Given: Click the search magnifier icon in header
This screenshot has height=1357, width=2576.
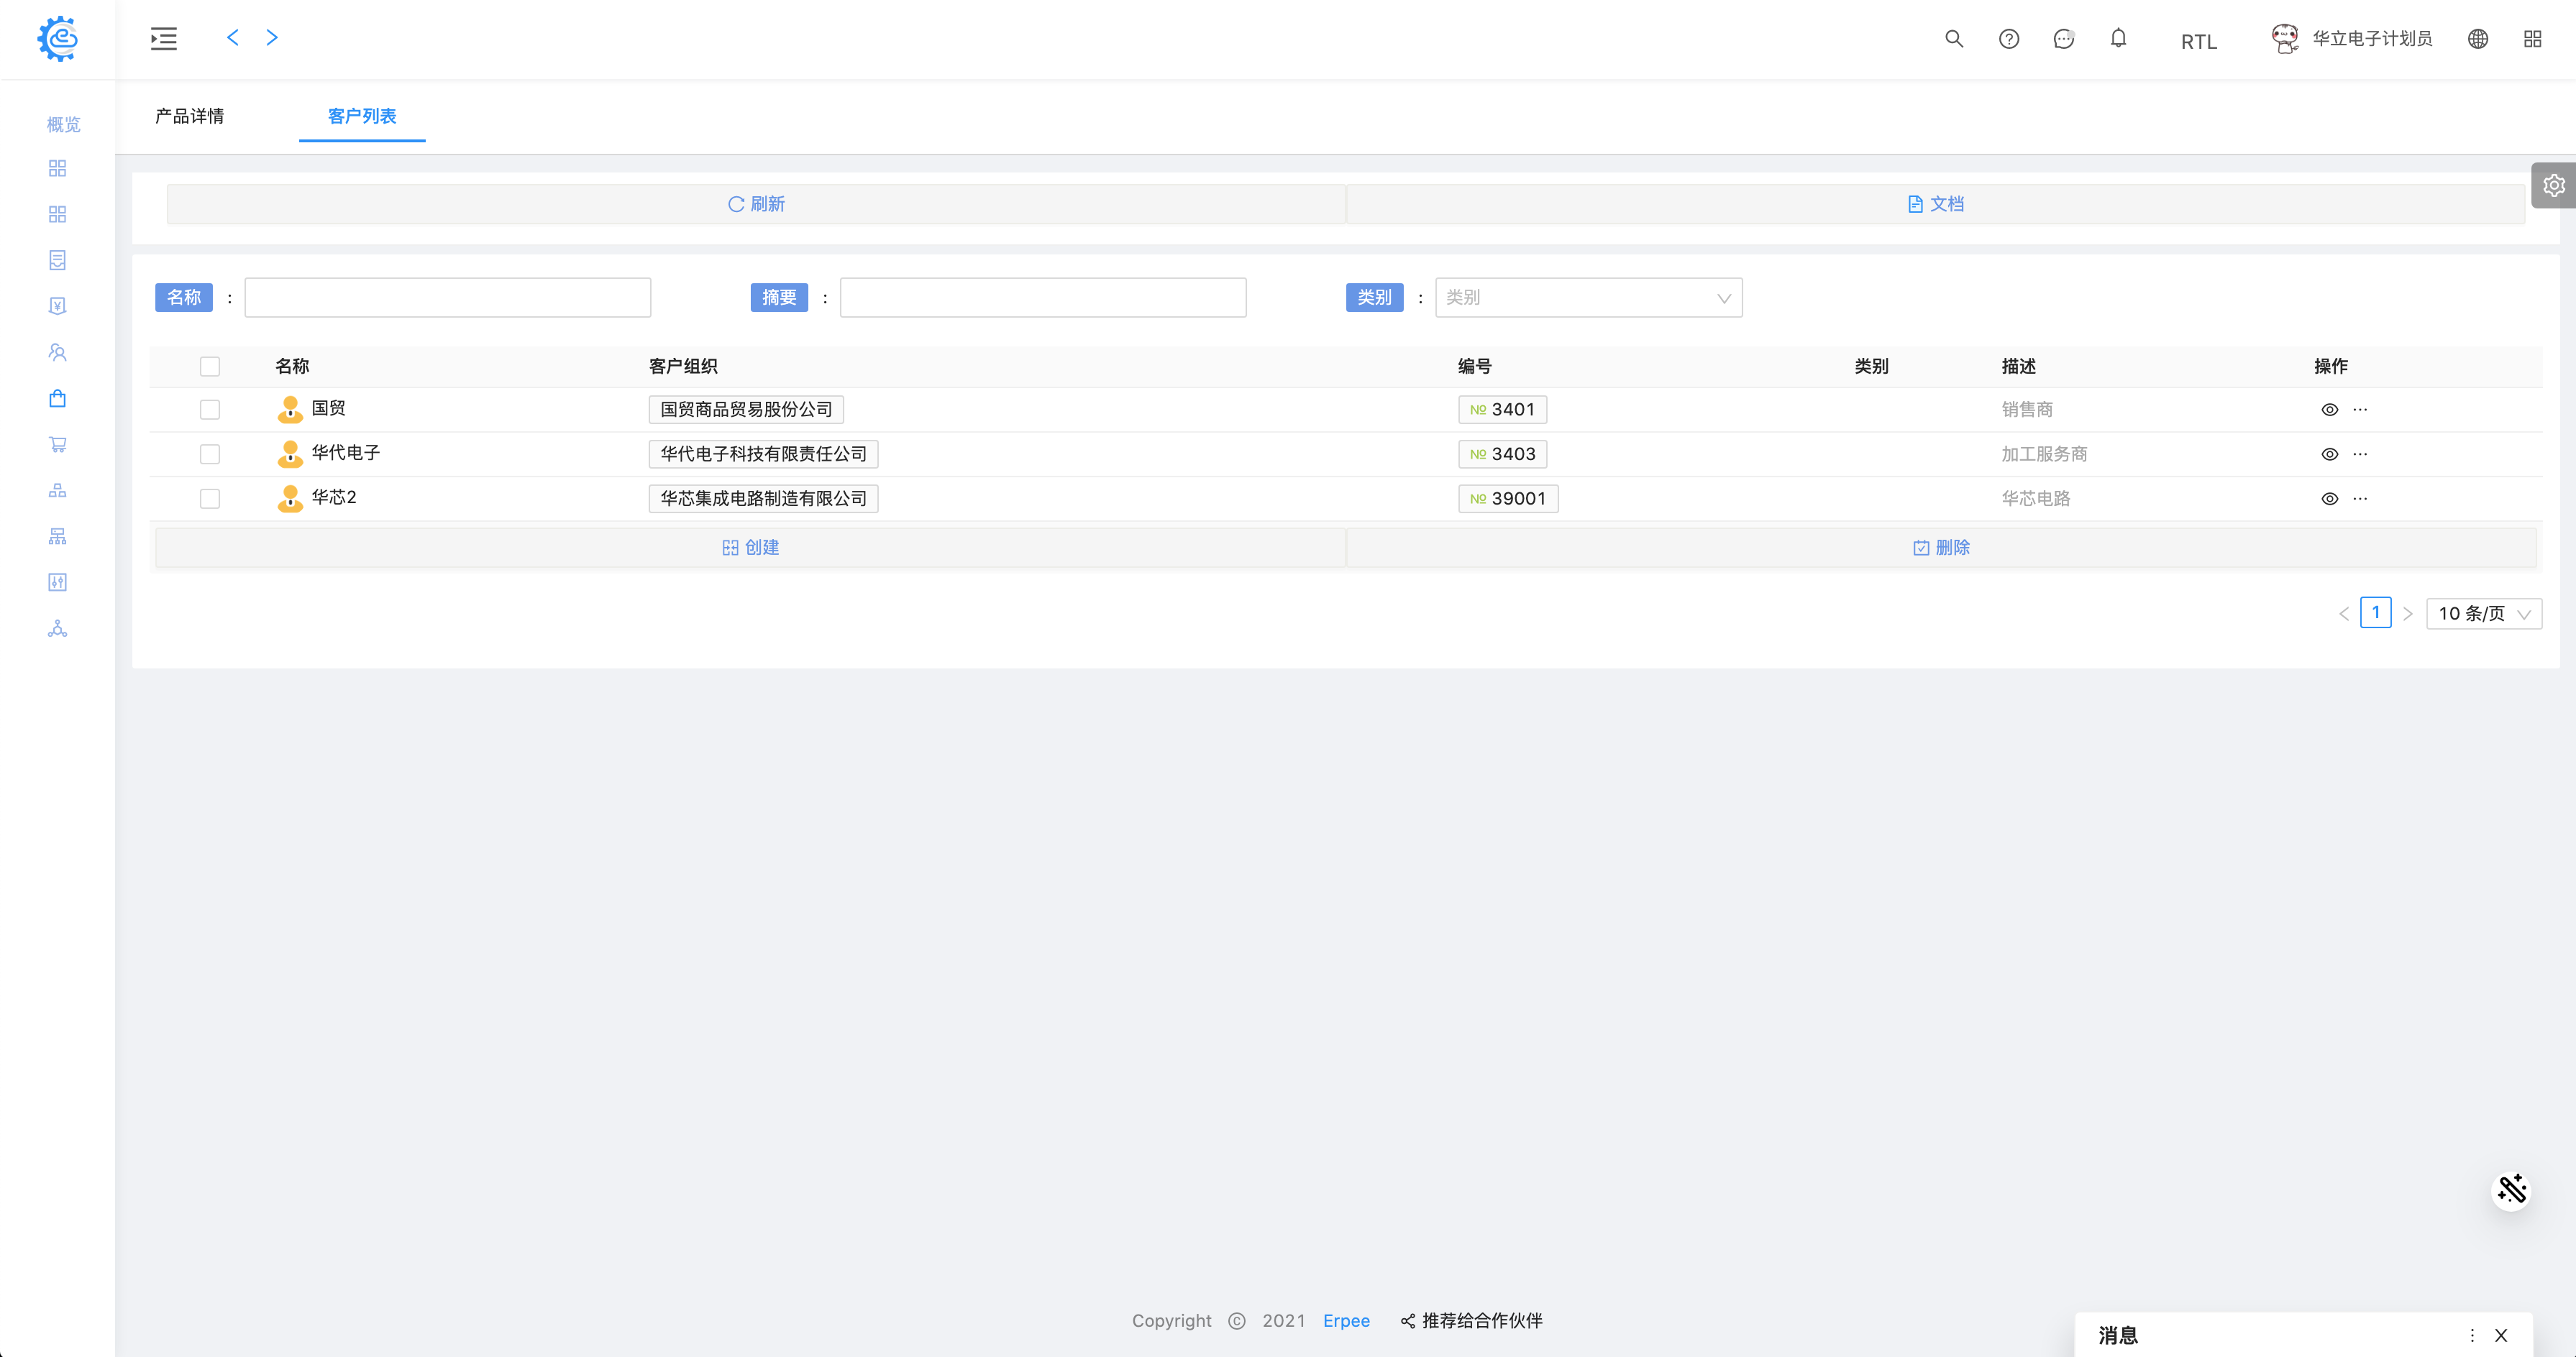Looking at the screenshot, I should [x=1953, y=39].
